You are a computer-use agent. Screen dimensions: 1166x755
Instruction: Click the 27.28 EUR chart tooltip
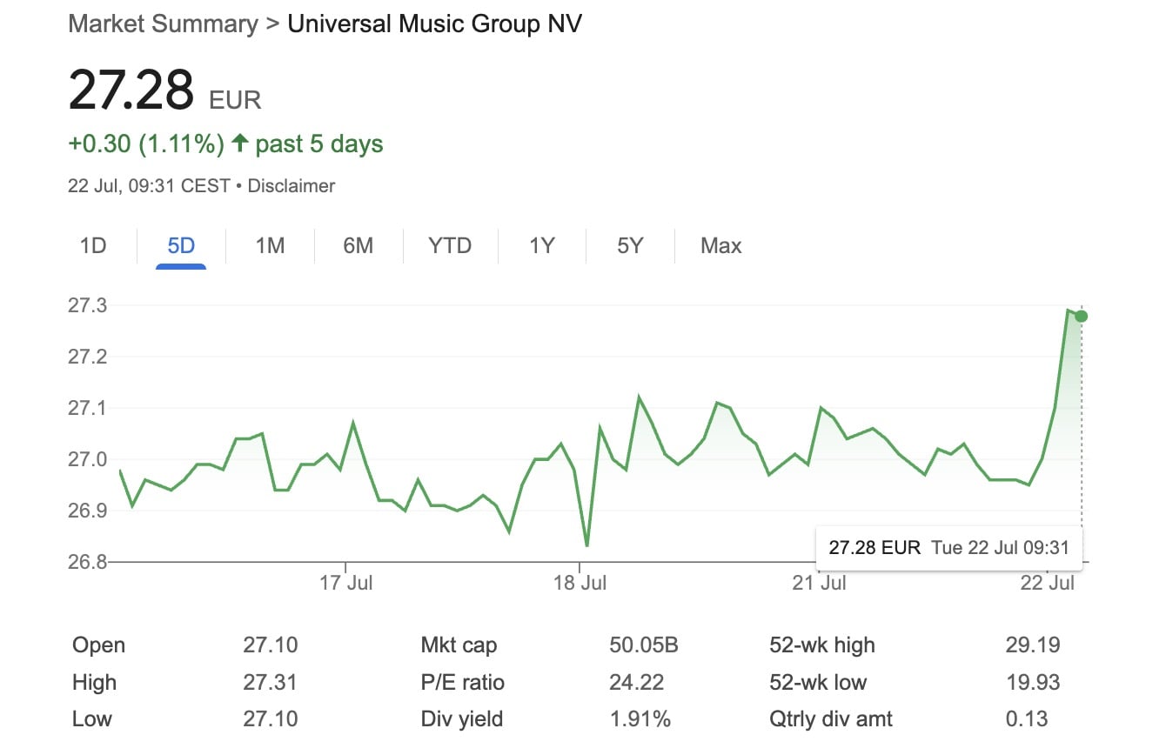948,548
